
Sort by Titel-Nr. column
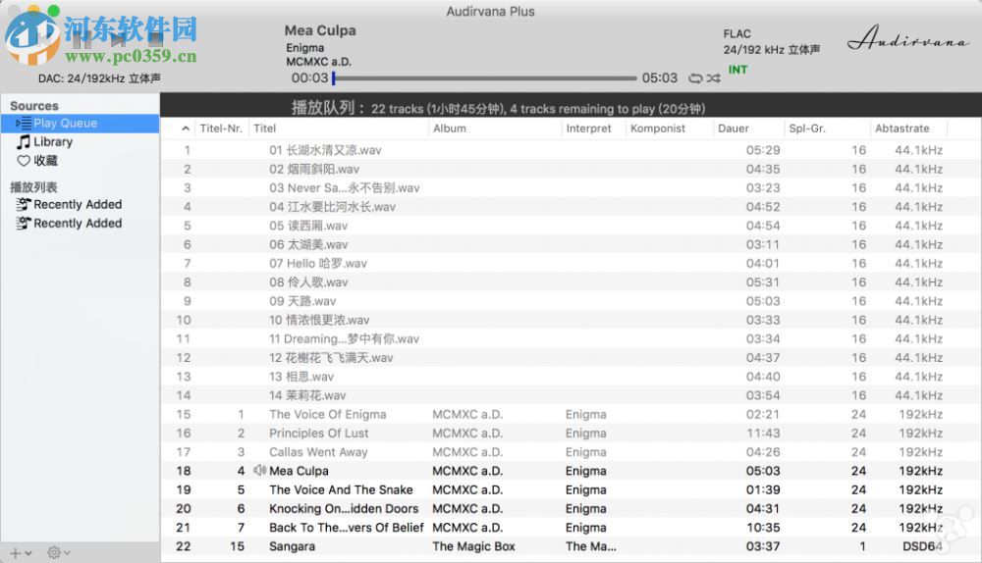click(221, 128)
